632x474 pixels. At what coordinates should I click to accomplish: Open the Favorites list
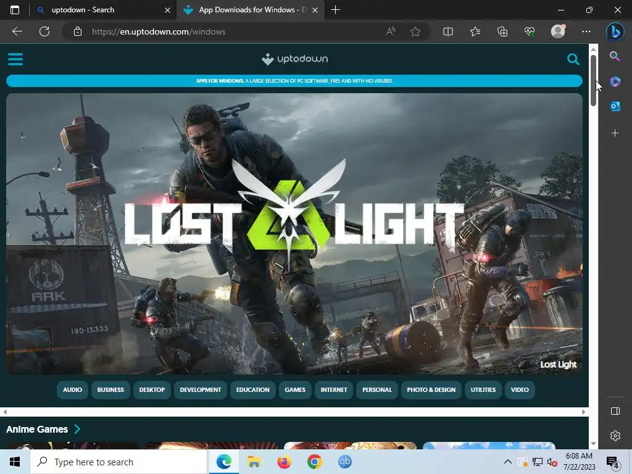[475, 31]
